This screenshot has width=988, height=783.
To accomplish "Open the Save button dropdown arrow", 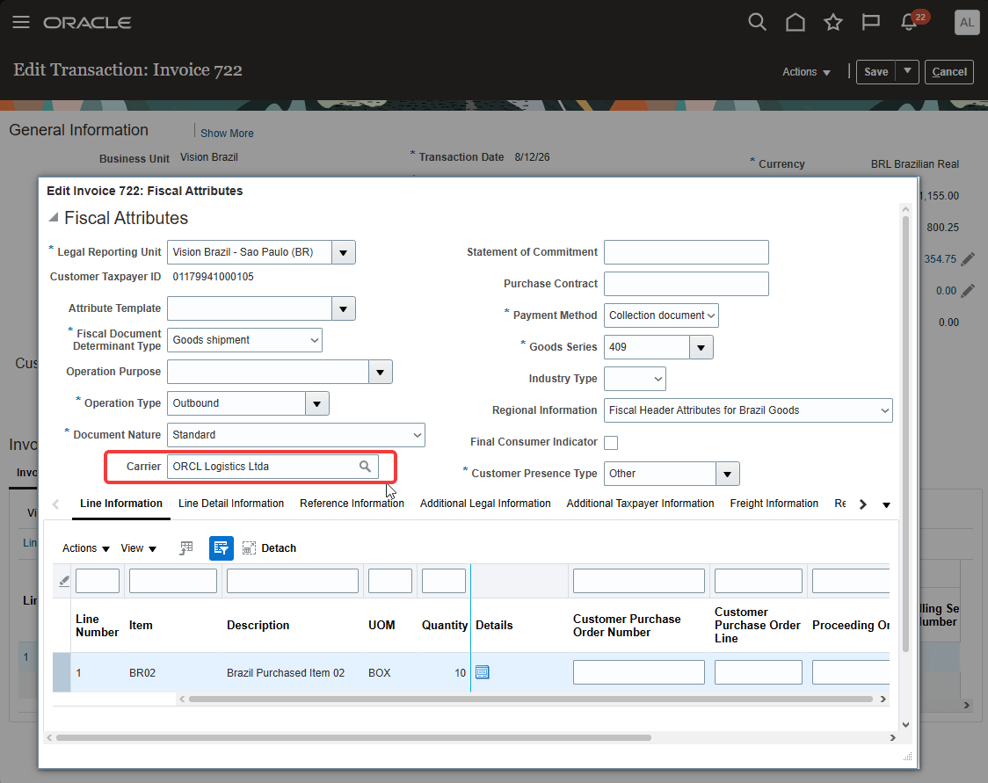I will tap(907, 71).
